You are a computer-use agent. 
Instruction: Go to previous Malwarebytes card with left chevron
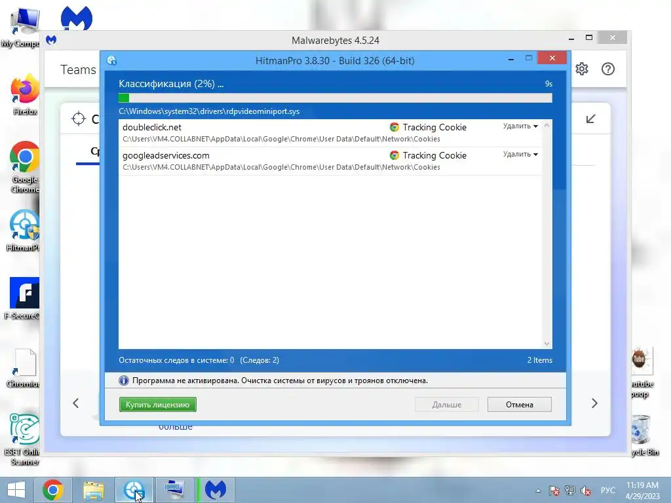click(76, 403)
